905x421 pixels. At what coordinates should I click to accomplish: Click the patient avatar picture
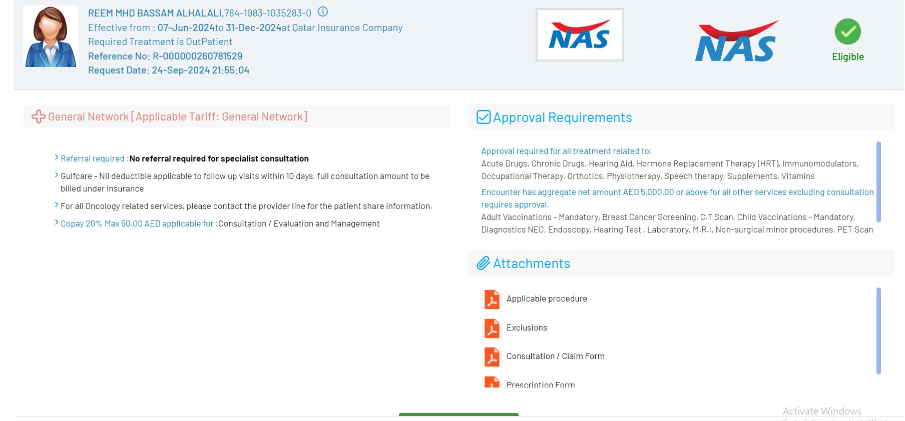(51, 36)
